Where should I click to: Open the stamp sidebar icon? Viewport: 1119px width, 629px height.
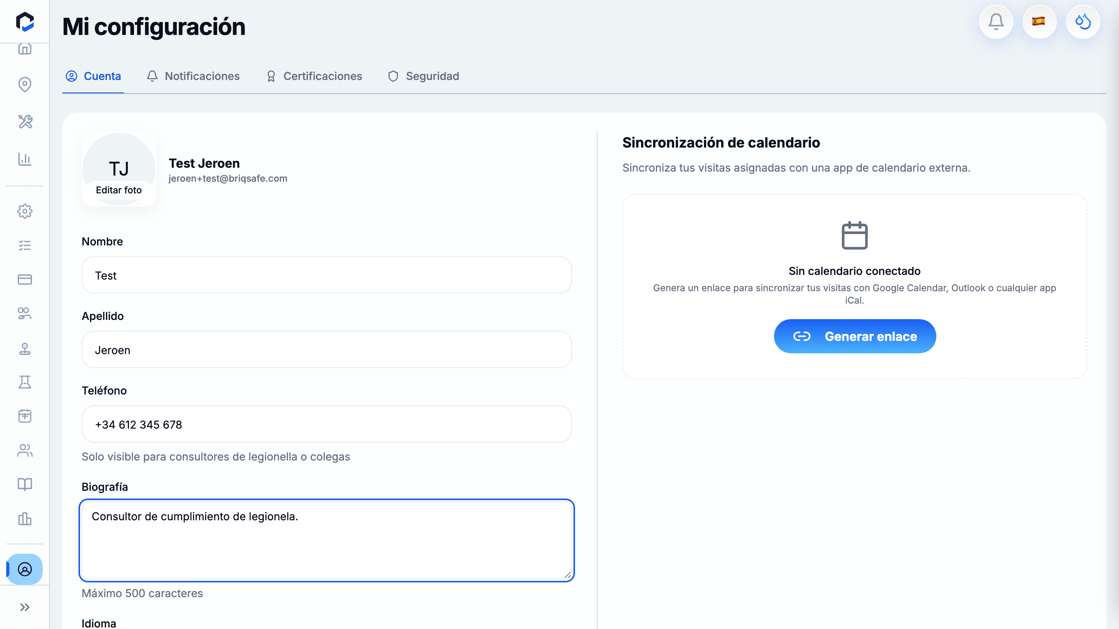tap(25, 349)
